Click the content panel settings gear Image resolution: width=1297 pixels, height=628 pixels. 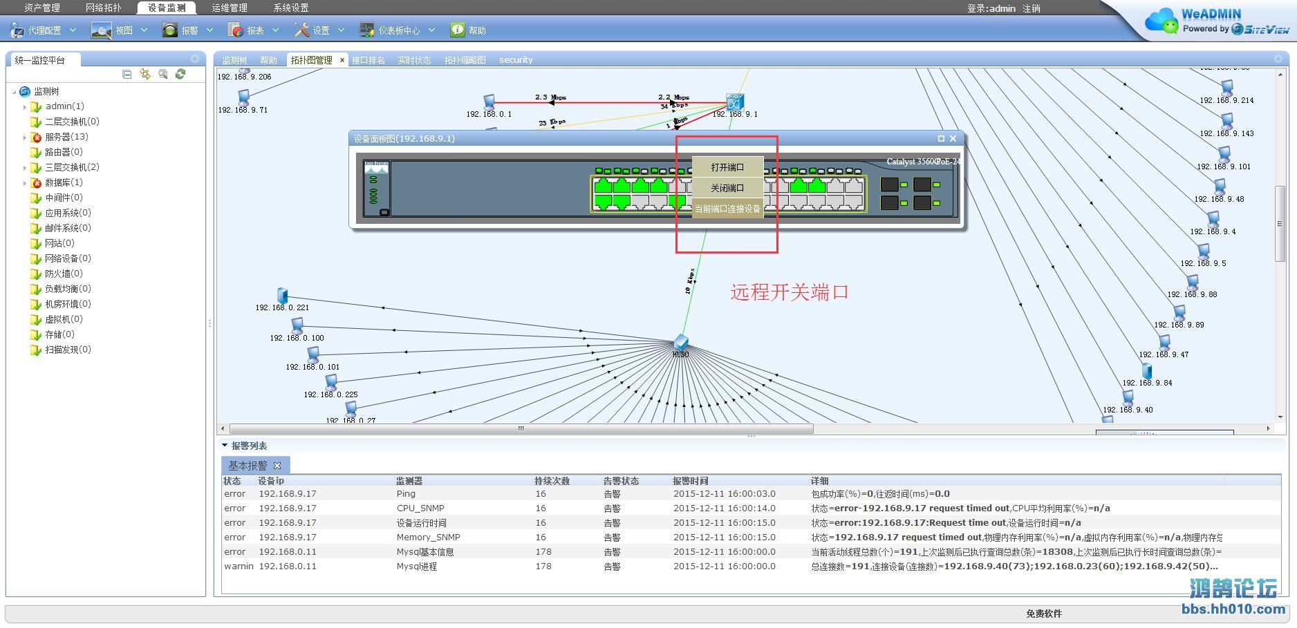(x=1278, y=59)
